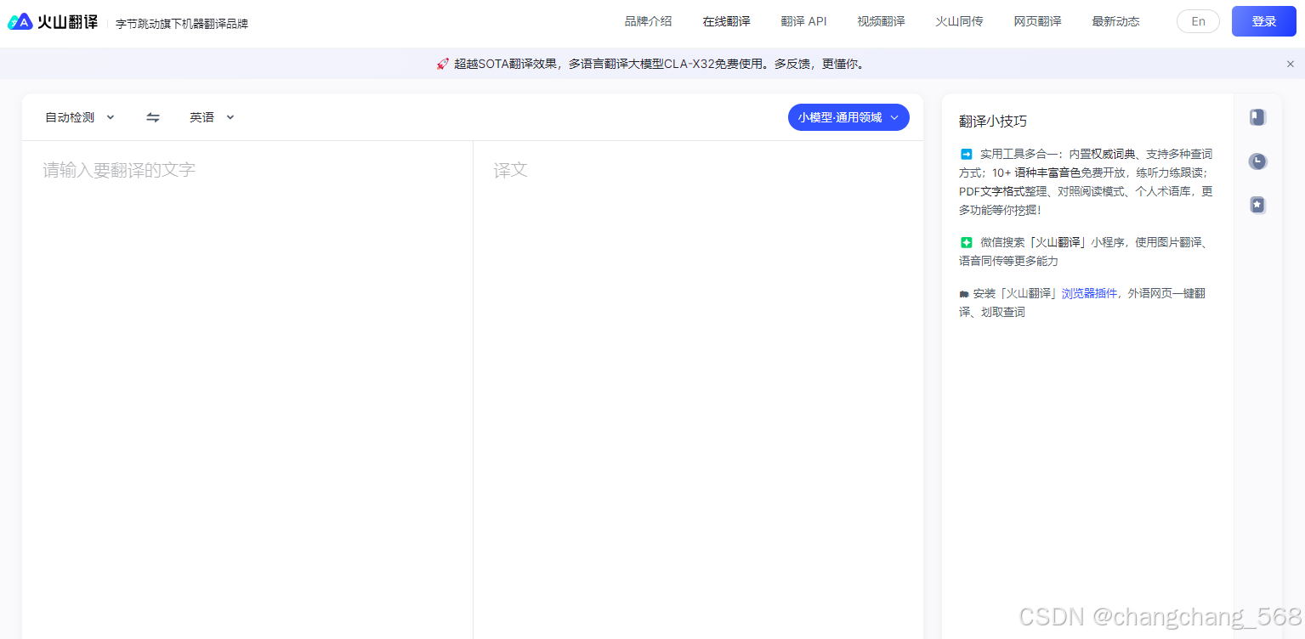Open the 浏览器插件 link
This screenshot has height=639, width=1305.
[1089, 293]
